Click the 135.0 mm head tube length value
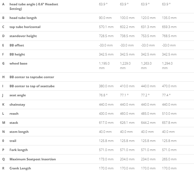194x175 pixels. pos(169,18)
